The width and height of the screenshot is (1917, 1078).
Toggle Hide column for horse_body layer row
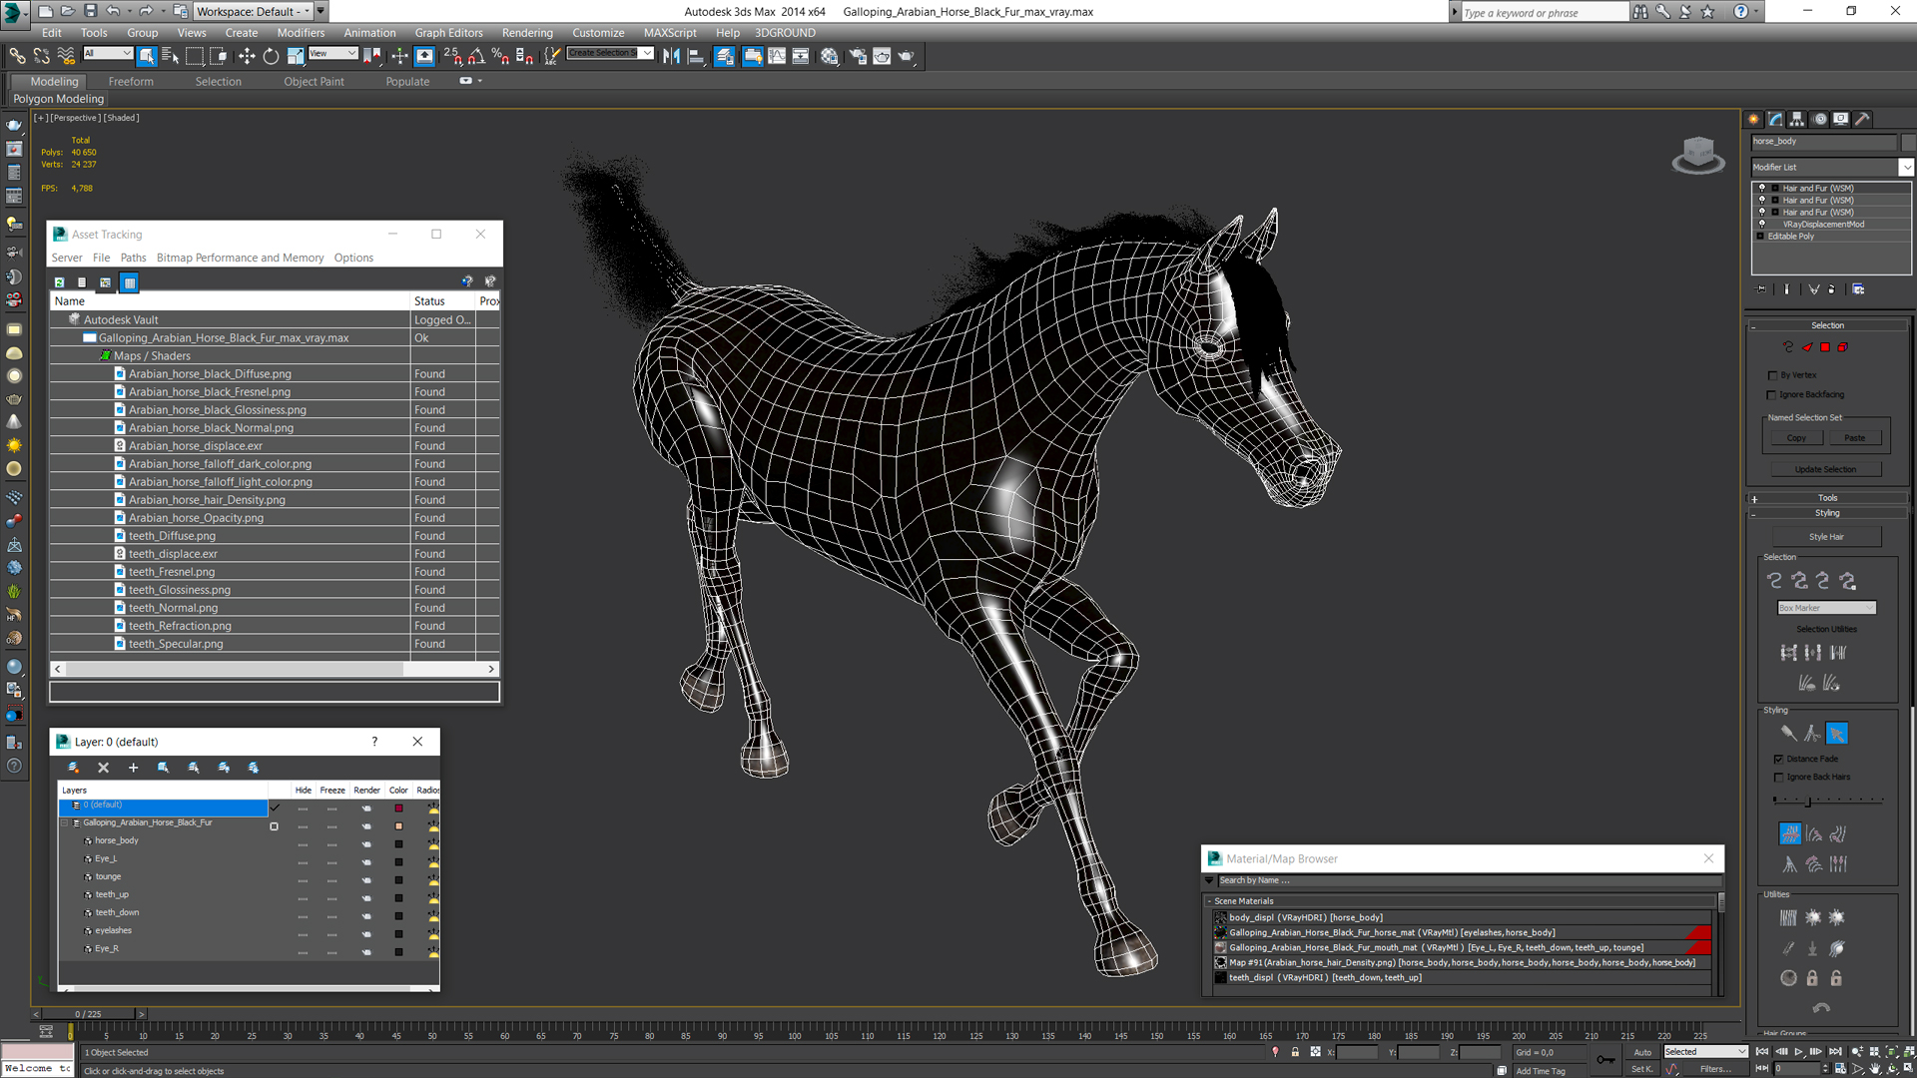pos(303,844)
